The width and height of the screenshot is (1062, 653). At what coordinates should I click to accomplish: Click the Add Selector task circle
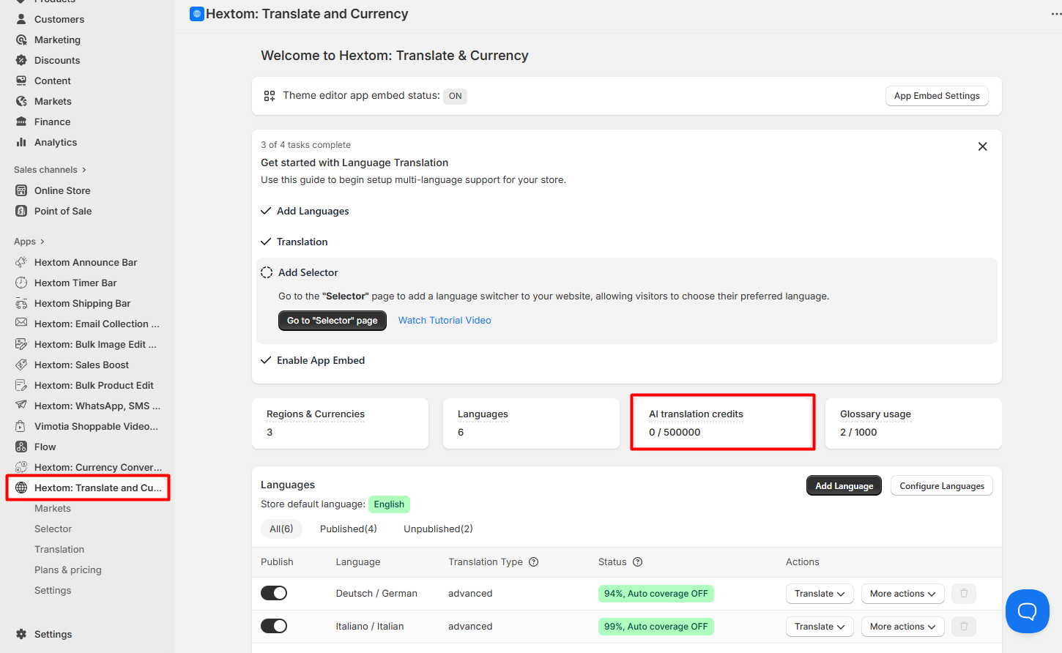tap(267, 272)
